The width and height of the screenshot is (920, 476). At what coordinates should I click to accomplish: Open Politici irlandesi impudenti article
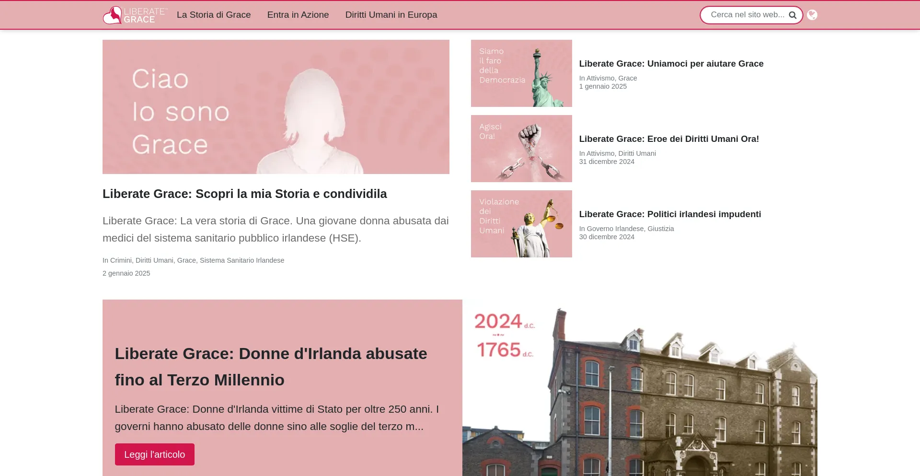(x=670, y=214)
